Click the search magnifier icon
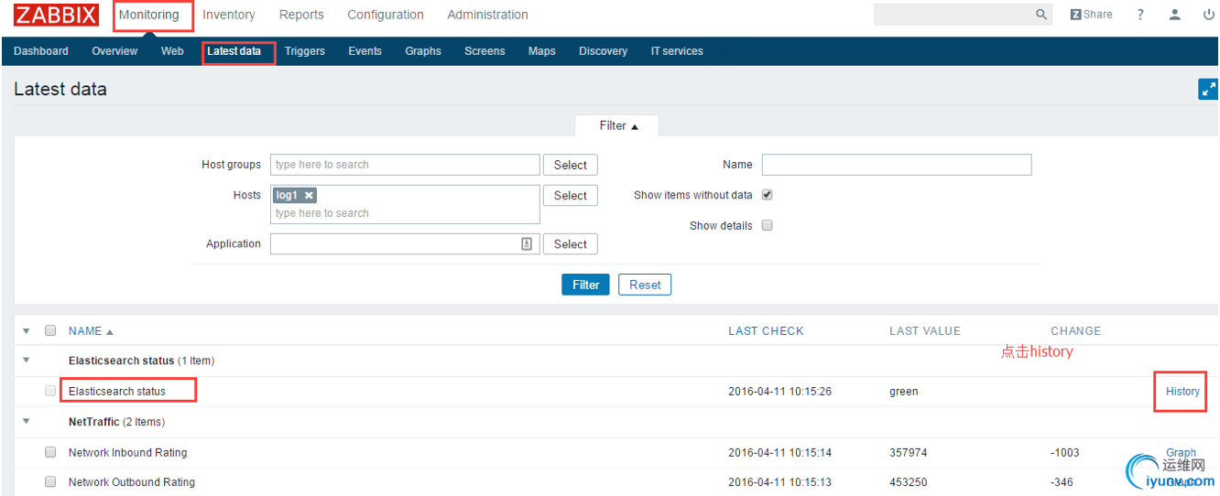 pyautogui.click(x=1041, y=15)
